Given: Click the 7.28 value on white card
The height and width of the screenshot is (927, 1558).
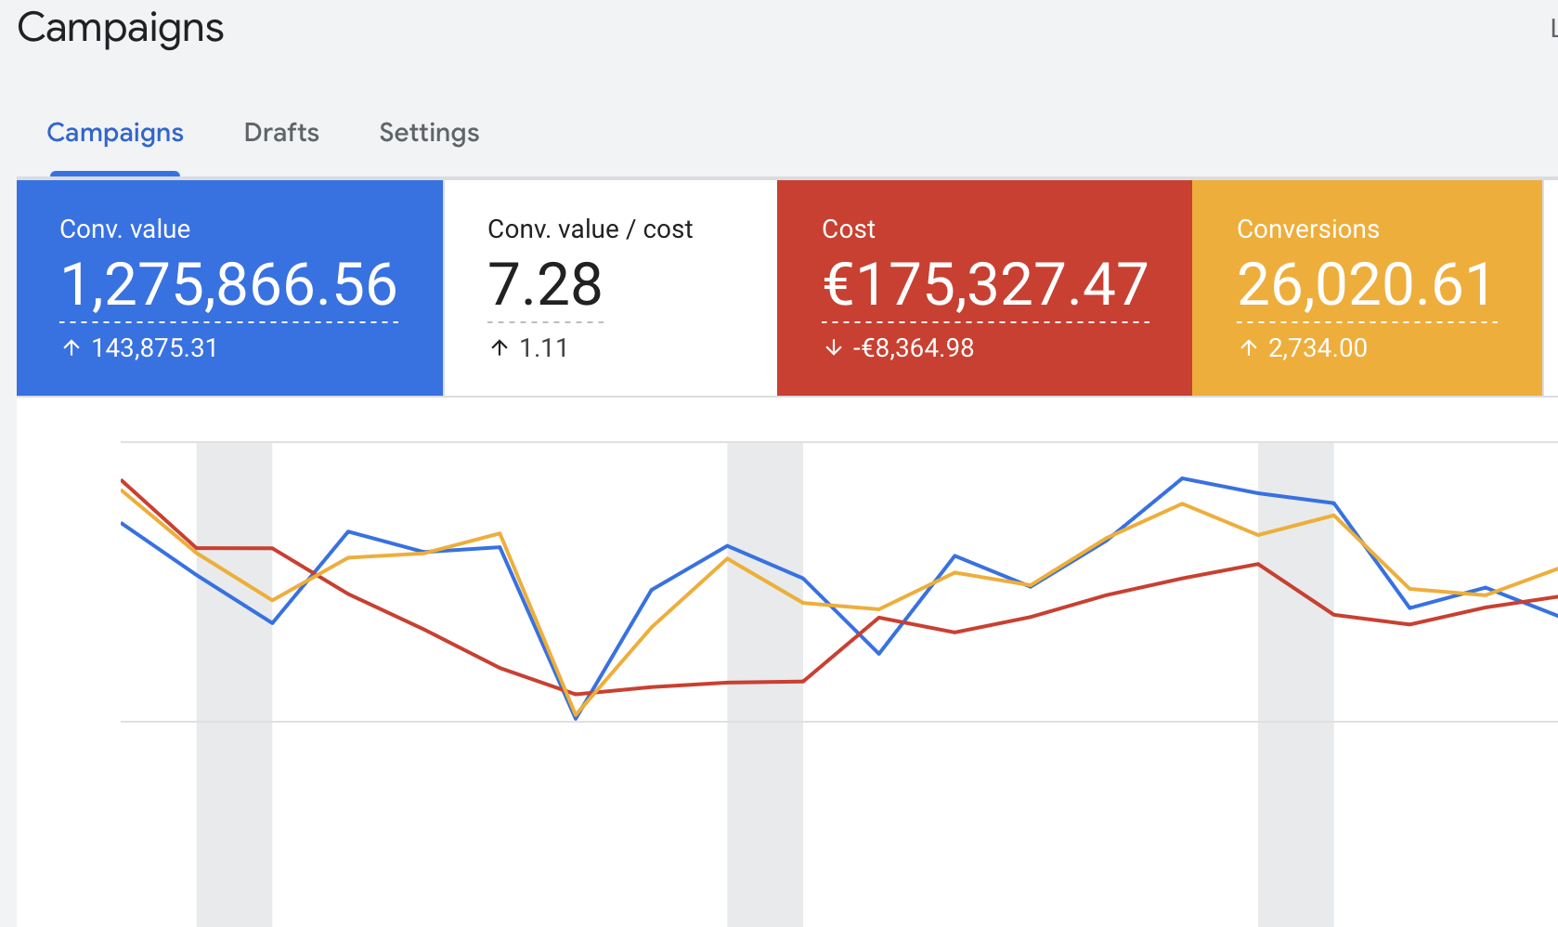Looking at the screenshot, I should pos(545,284).
